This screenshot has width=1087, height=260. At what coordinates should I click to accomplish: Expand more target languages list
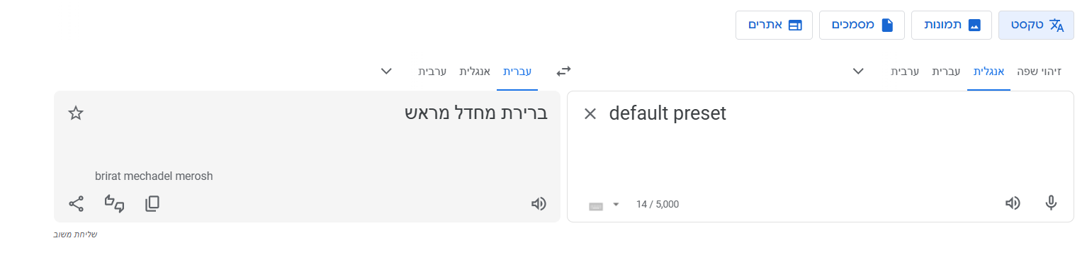386,71
